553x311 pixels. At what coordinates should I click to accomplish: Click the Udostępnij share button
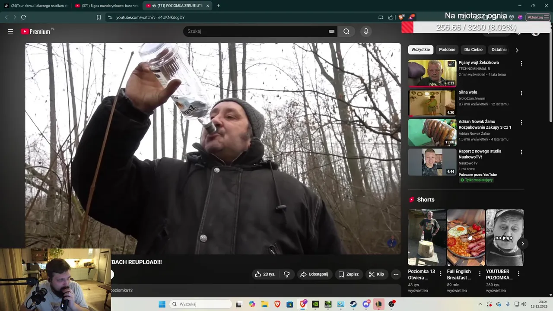coord(314,274)
